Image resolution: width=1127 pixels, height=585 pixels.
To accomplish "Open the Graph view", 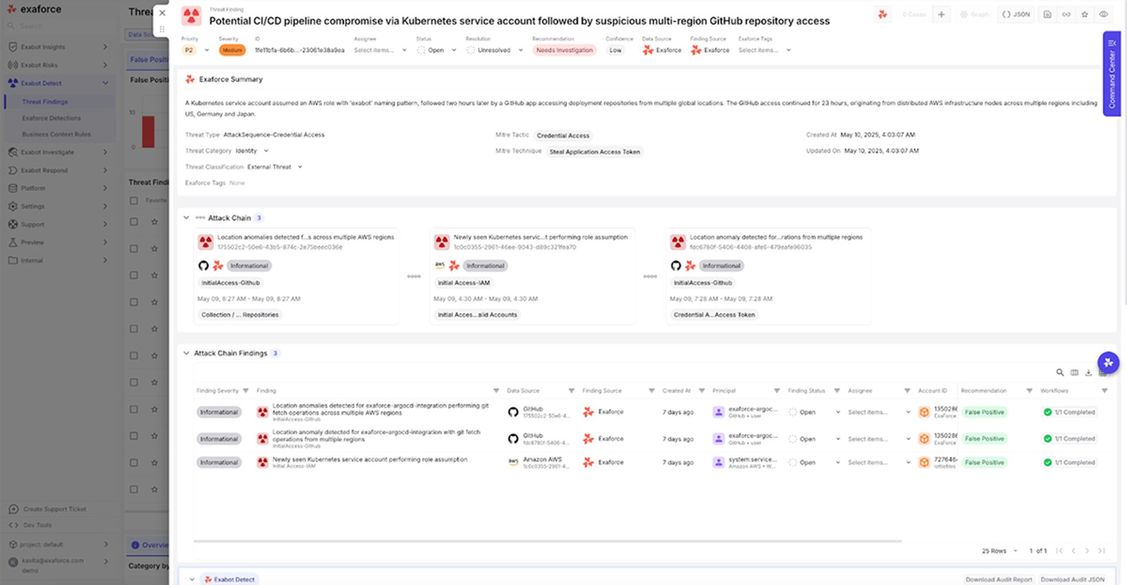I will 974,14.
